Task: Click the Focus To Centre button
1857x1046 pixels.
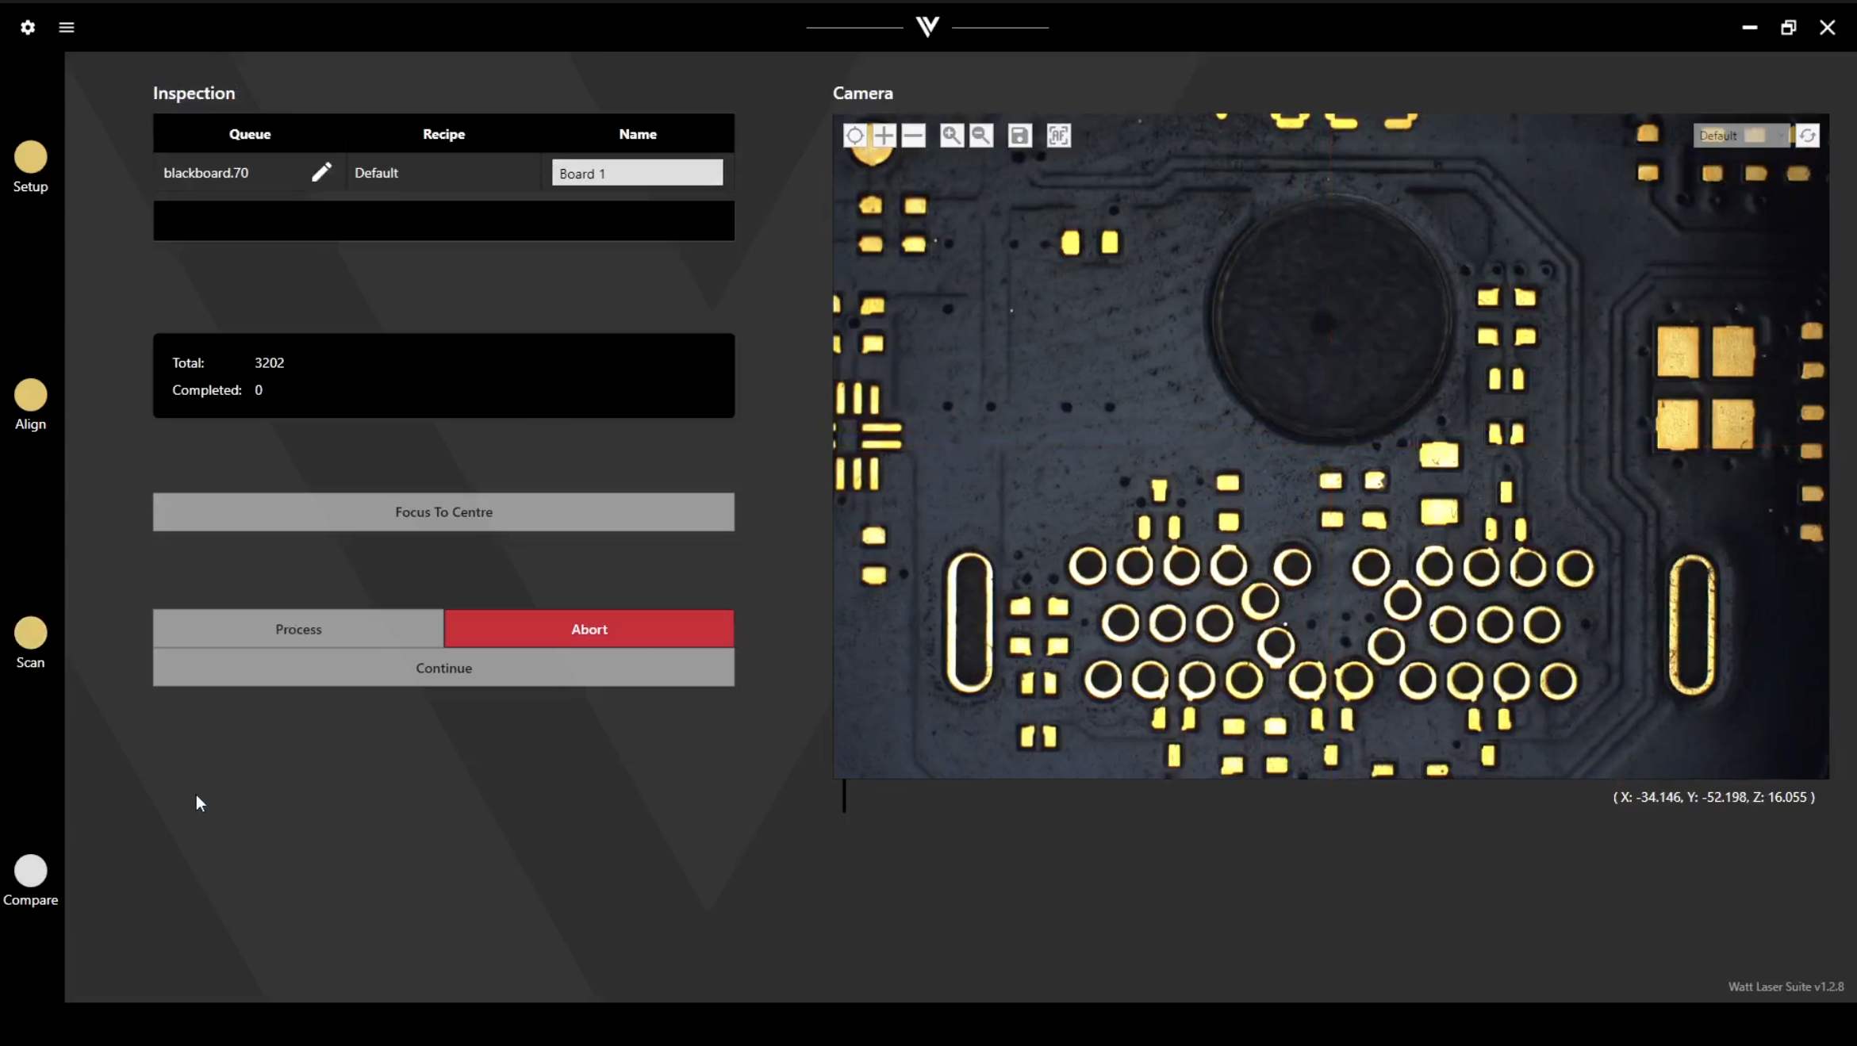Action: [x=443, y=512]
